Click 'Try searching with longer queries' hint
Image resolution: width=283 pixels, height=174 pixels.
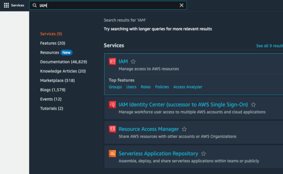pos(158,29)
